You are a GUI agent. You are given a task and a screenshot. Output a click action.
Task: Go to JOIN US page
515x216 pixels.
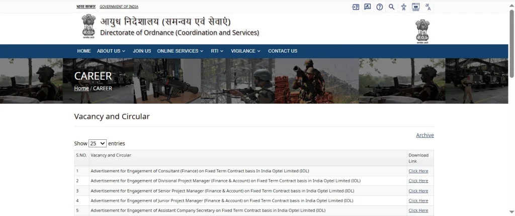coord(142,51)
